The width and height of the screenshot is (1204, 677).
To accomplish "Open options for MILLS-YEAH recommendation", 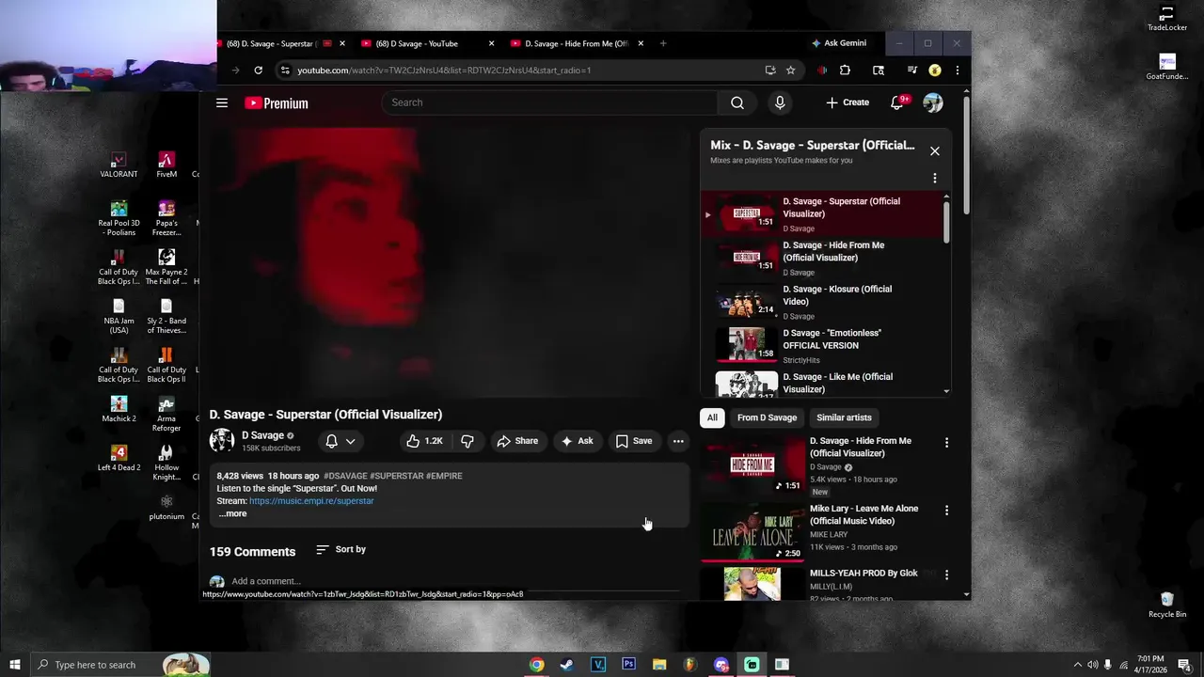I will pos(947,575).
